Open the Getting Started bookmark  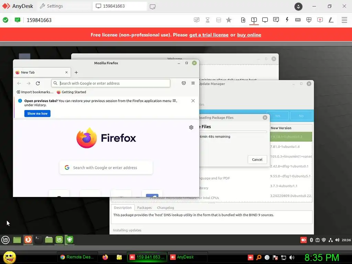[x=71, y=92]
